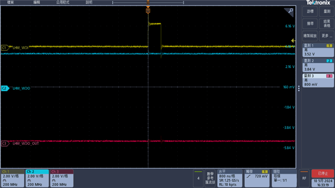Open the 說明 (Help) menu

[x=89, y=2]
